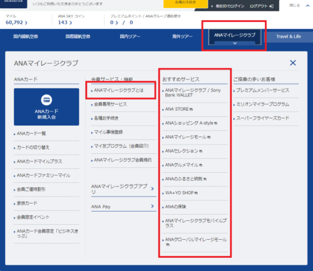Open the スーパーフライヤーズカード link

[x=262, y=118]
